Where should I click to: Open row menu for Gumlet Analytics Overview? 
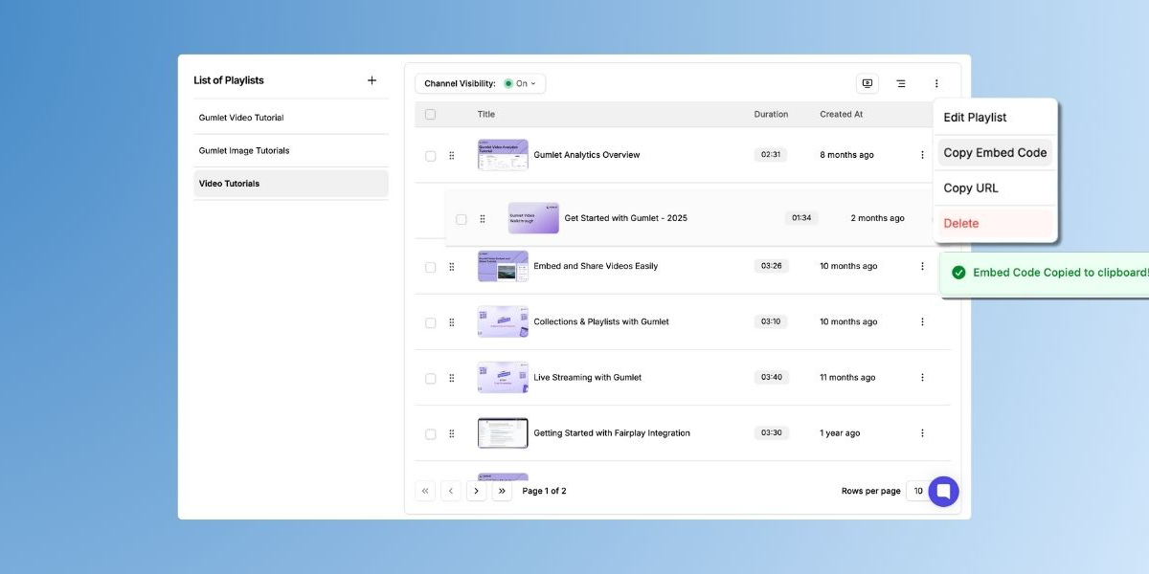922,155
